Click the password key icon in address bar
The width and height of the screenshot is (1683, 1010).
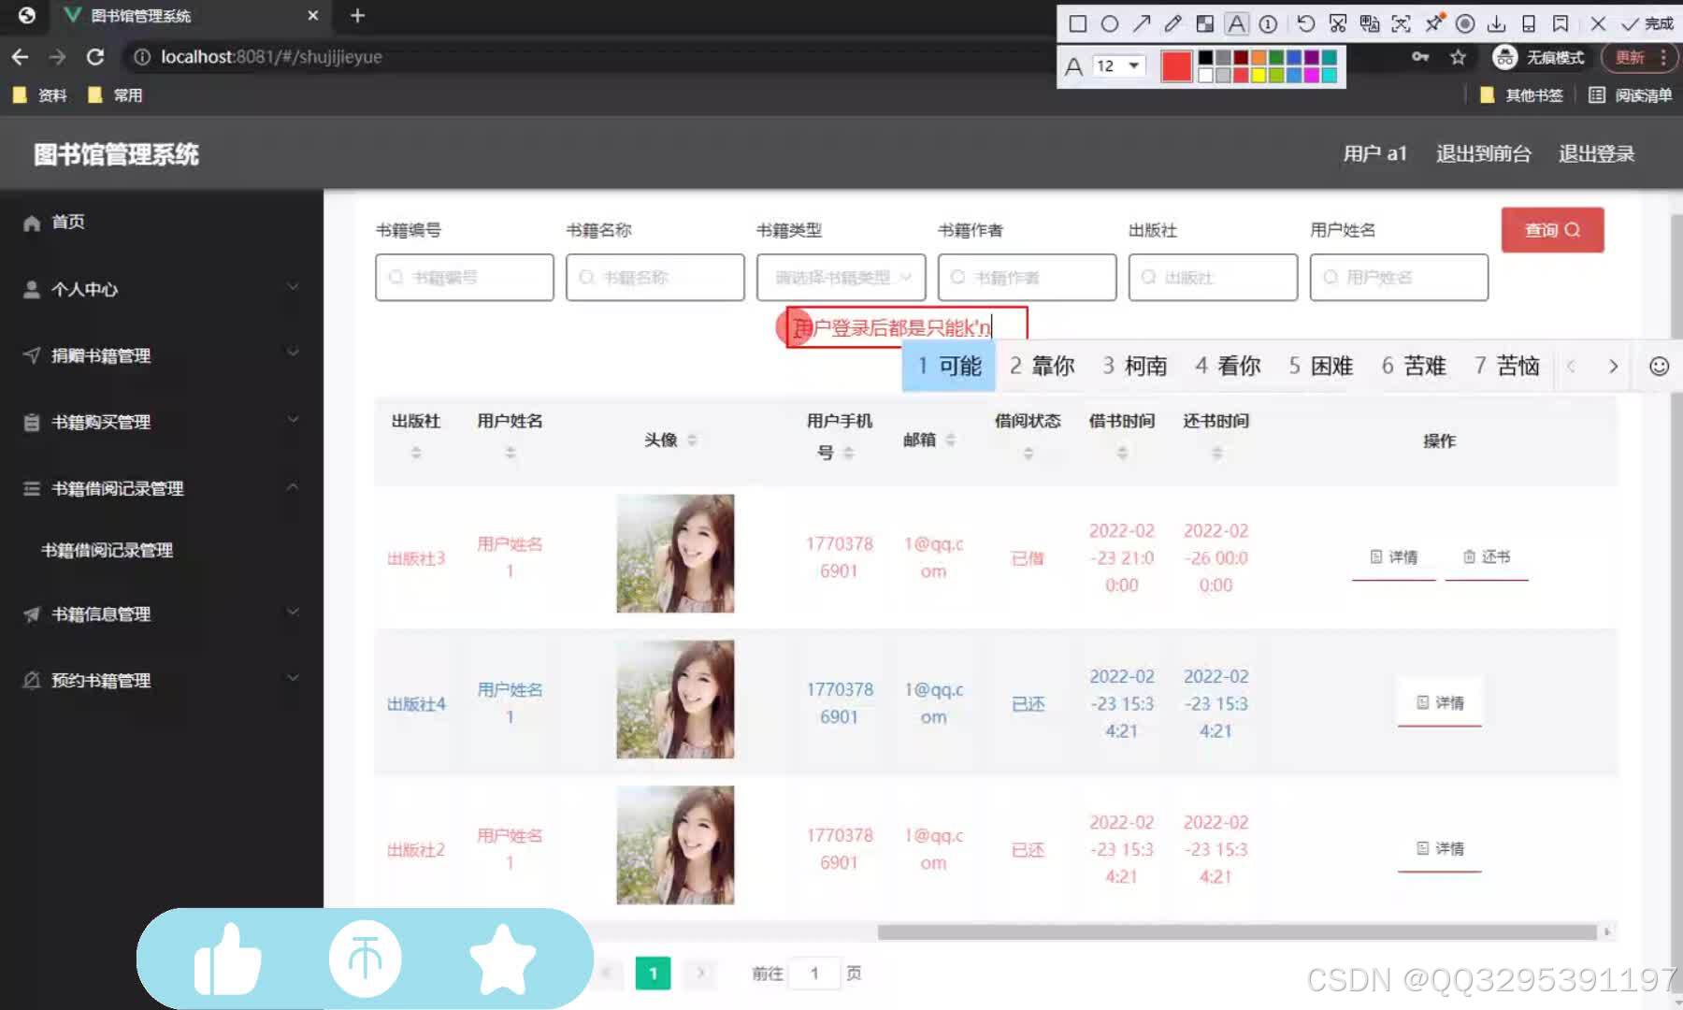click(1420, 57)
